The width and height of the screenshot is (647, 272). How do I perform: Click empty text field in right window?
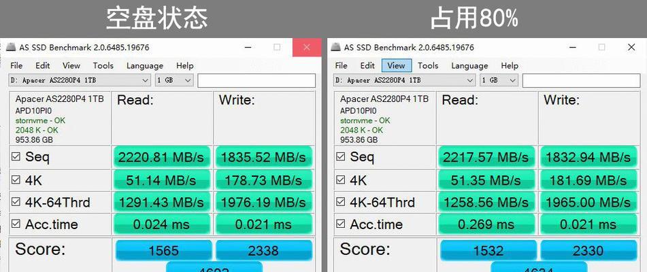[581, 80]
